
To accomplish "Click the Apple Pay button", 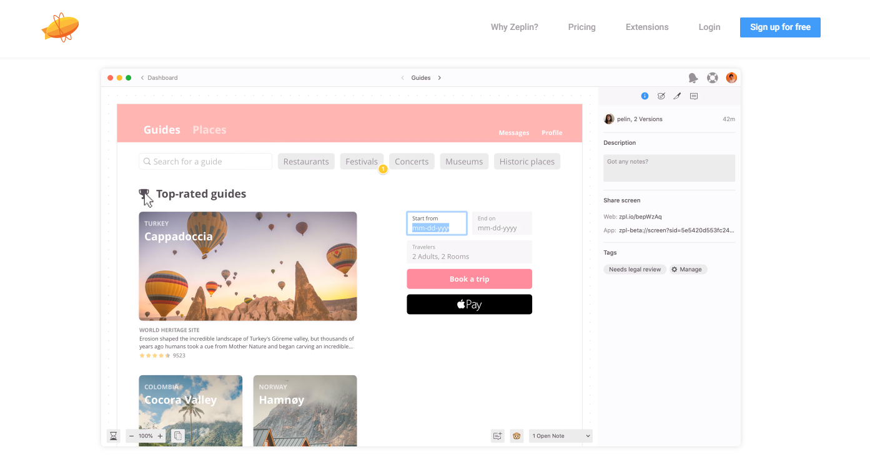I will click(x=469, y=305).
